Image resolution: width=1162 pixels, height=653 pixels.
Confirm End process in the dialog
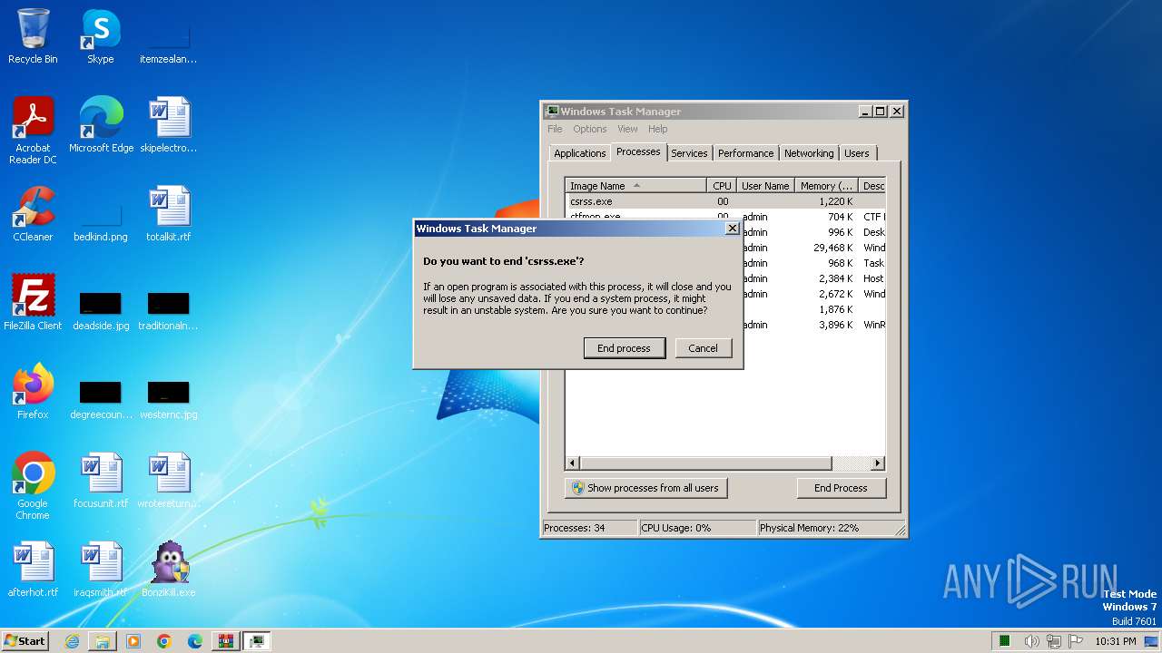624,348
